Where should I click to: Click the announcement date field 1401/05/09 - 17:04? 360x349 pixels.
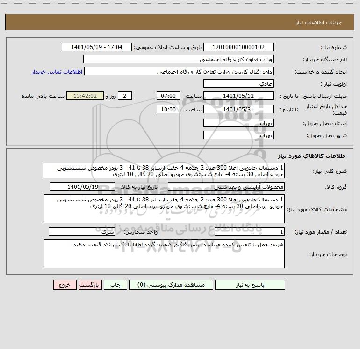[x=97, y=47]
